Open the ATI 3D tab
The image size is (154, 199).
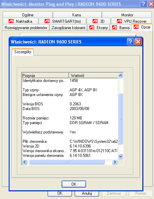point(99,21)
